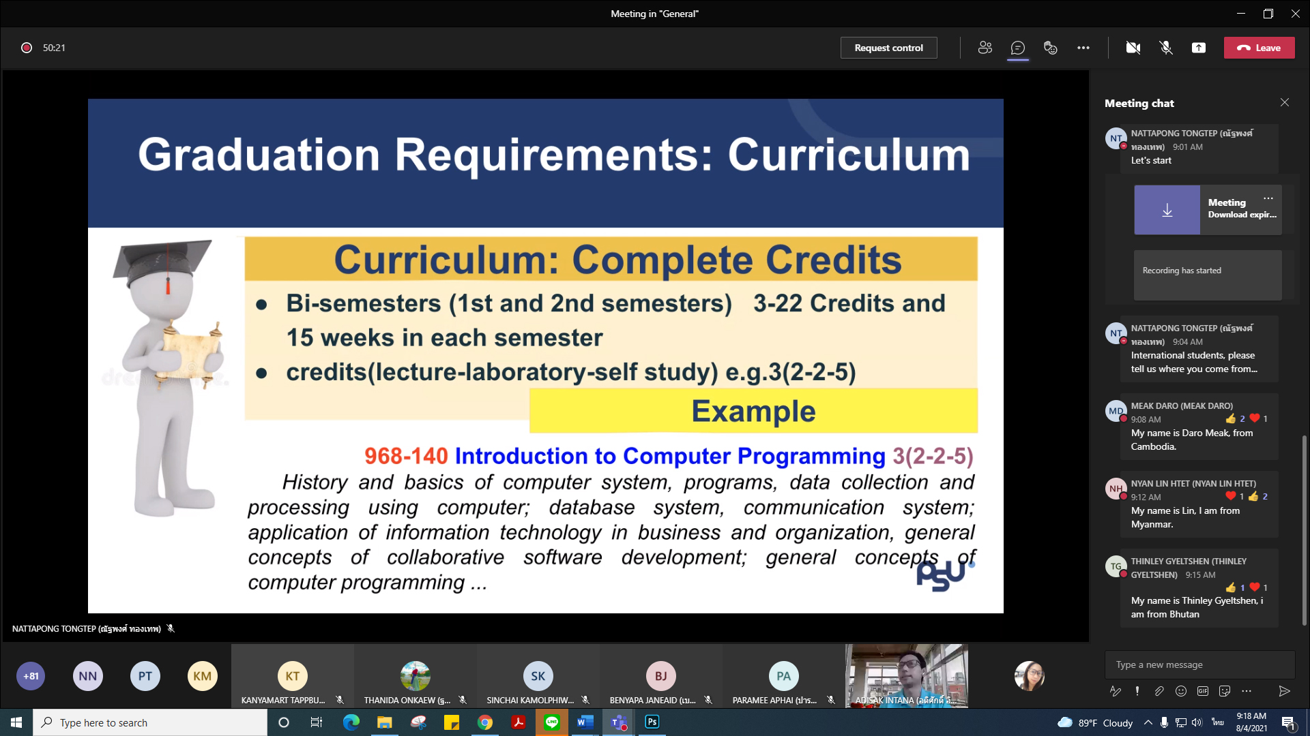Click the Windows search box
Screen dimensions: 1310x736
(150, 722)
